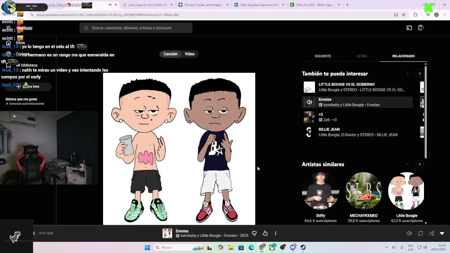The height and width of the screenshot is (253, 450).
Task: Click the Emotes row speaker thumbnail
Action: click(309, 102)
